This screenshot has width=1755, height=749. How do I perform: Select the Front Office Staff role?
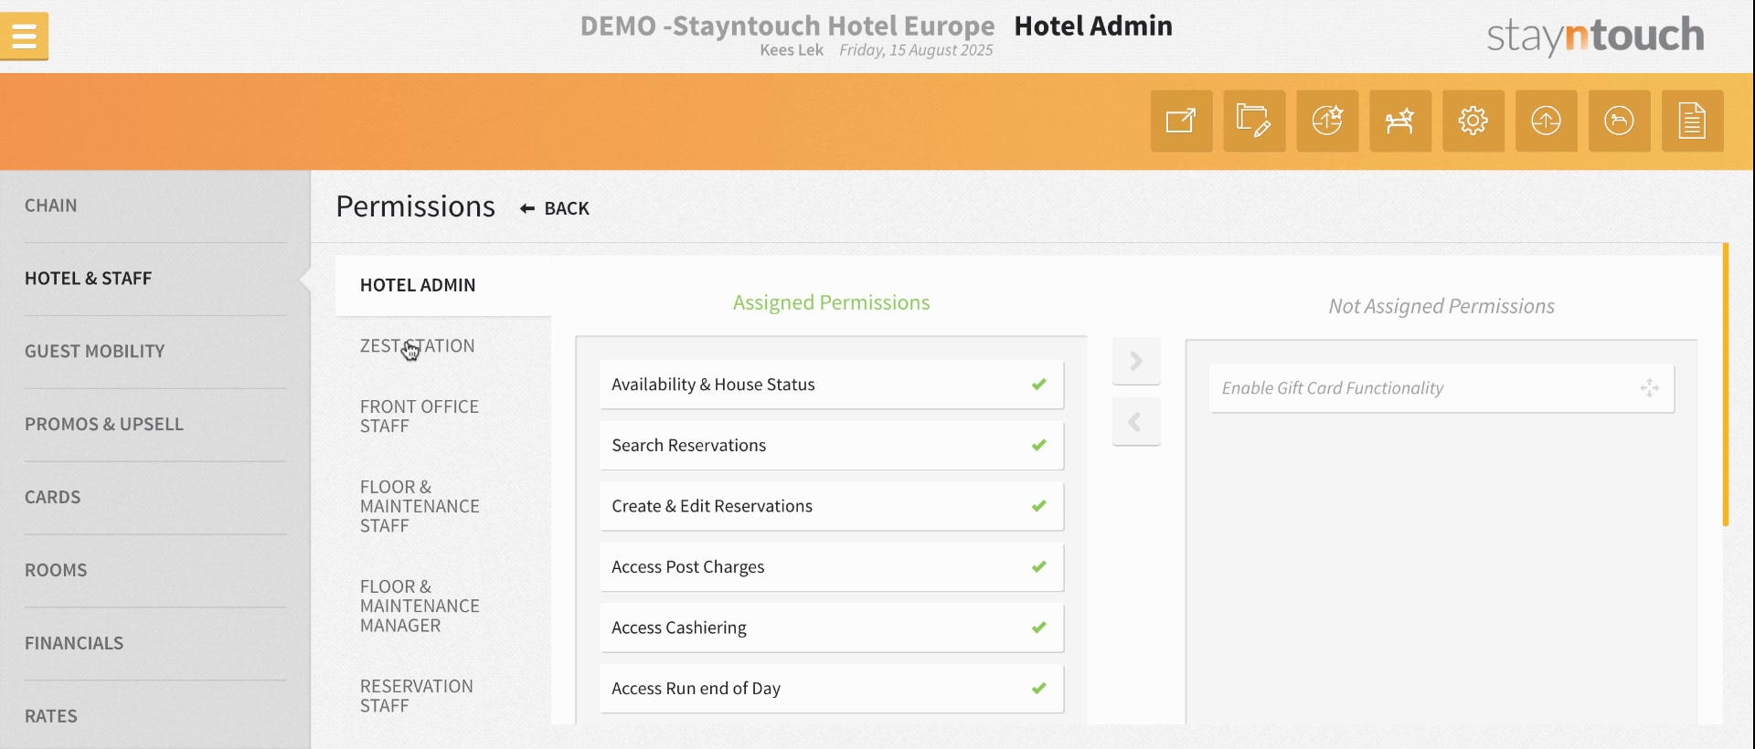tap(420, 417)
